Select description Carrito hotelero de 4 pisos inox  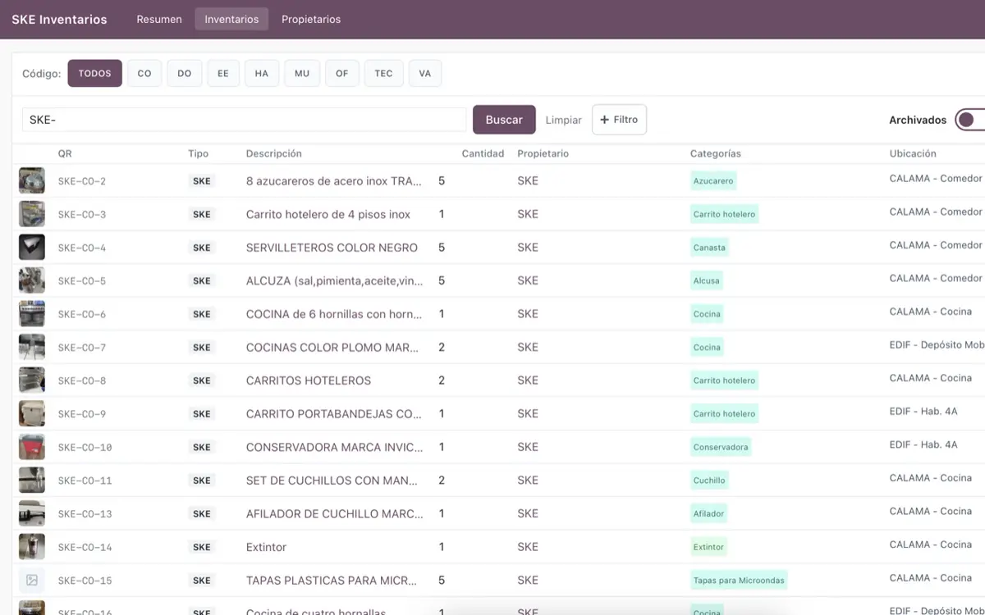pos(328,214)
